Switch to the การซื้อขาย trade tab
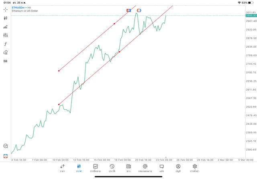This screenshot has width=257, height=179. click(95, 168)
